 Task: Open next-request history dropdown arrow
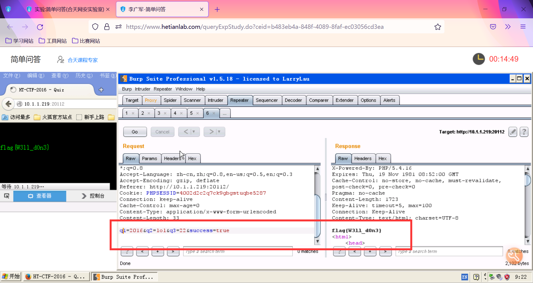click(219, 132)
